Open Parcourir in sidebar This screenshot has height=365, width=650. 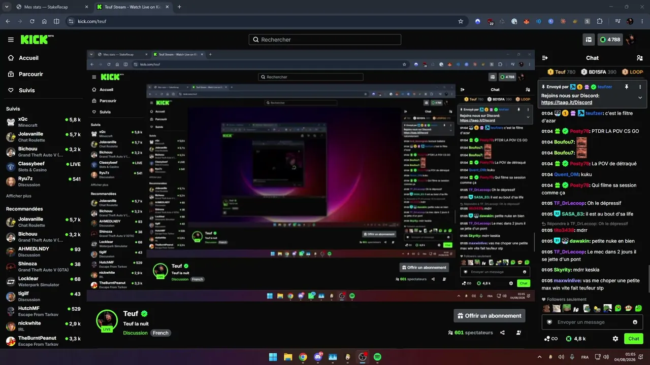[25, 74]
